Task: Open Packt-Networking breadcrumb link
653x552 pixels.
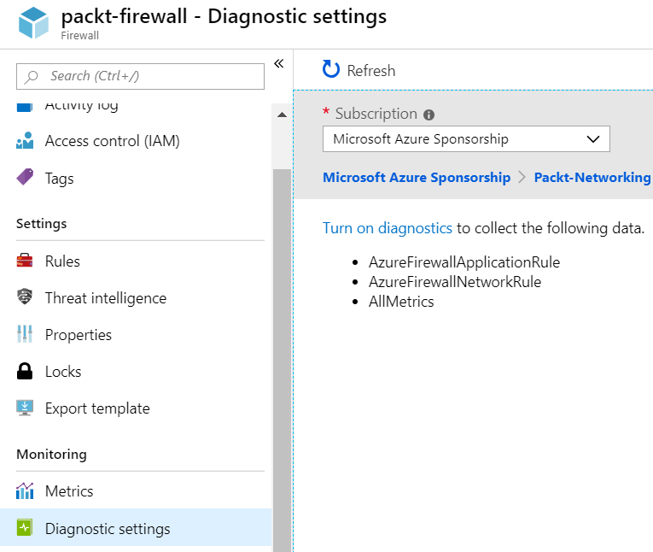Action: tap(592, 178)
